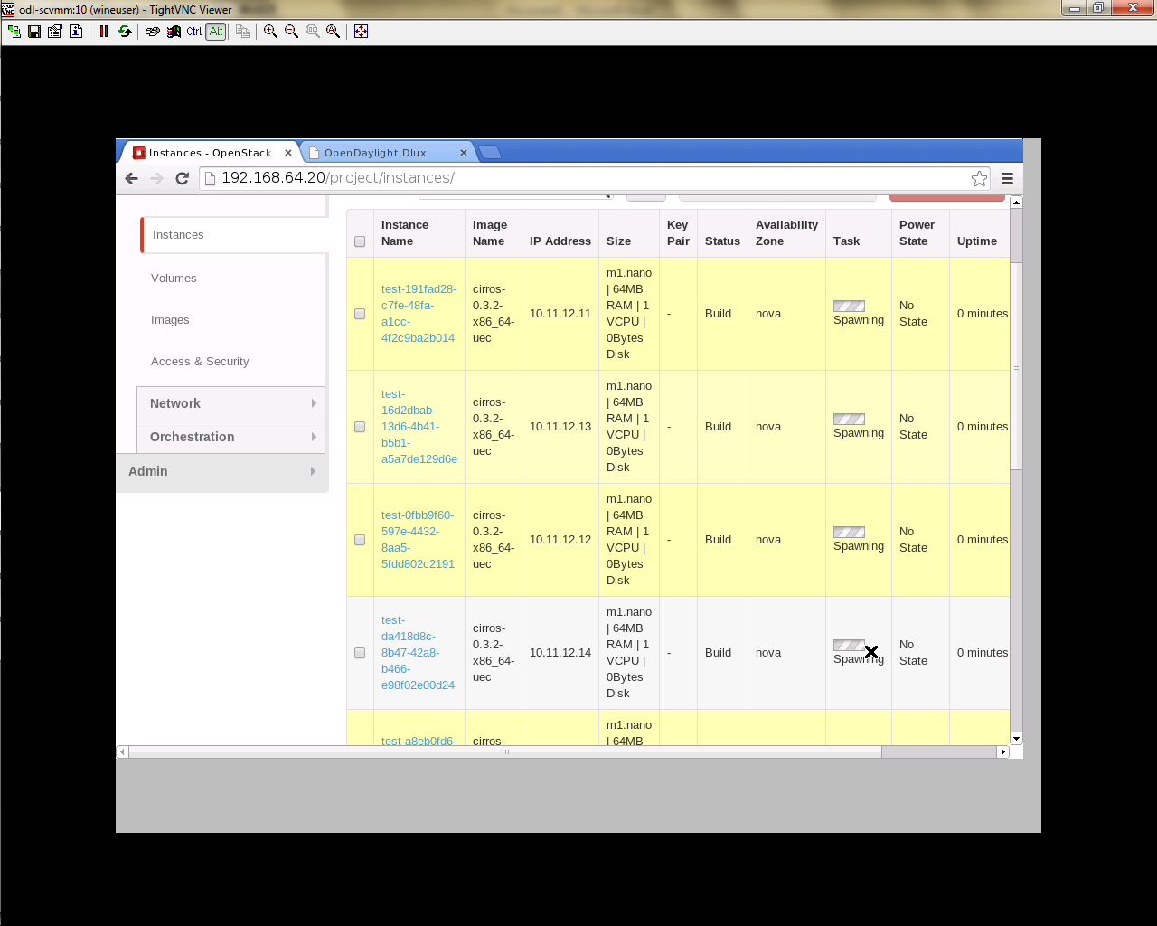The height and width of the screenshot is (926, 1157).
Task: Open TightVNC connection options
Action: point(55,31)
